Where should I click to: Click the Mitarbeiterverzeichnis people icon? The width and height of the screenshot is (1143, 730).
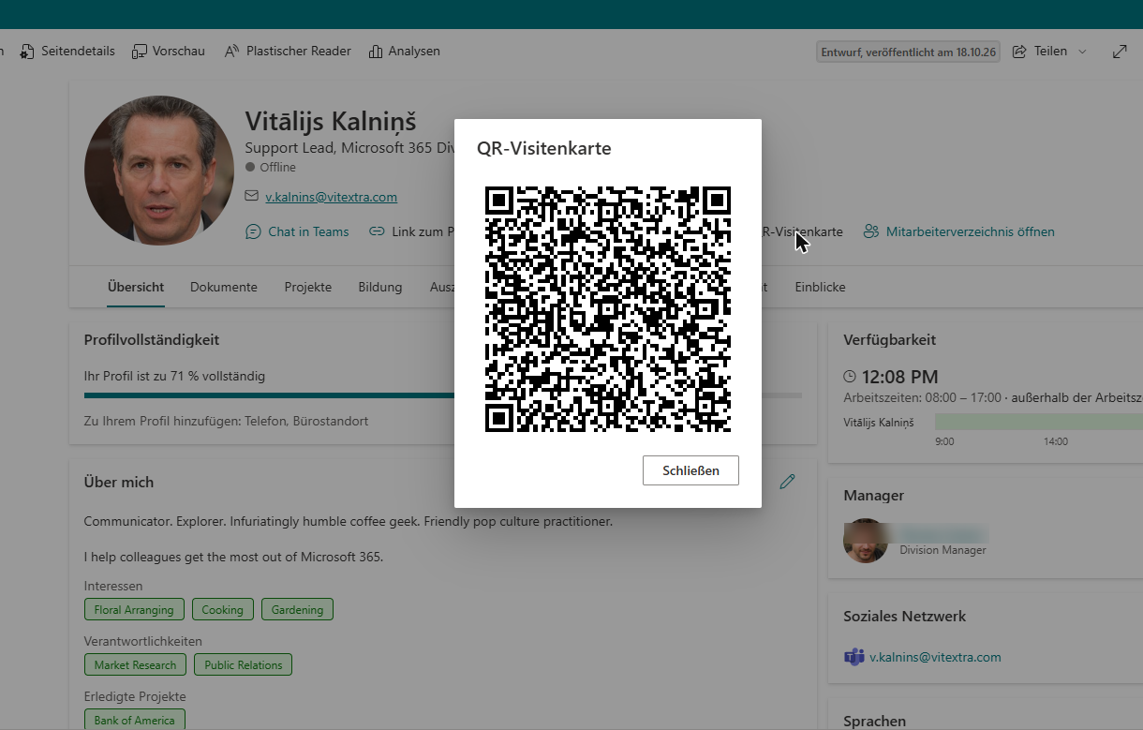871,231
